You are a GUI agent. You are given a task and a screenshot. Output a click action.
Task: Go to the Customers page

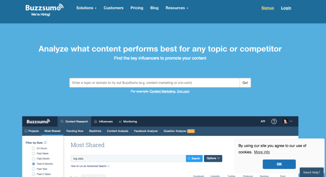114,8
